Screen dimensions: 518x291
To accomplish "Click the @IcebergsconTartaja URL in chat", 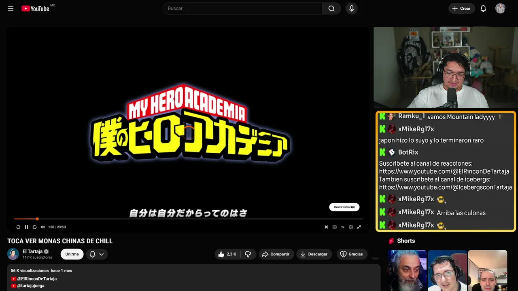I will pyautogui.click(x=446, y=187).
